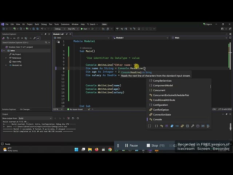This screenshot has width=233, height=175.
Task: Click the Undo icon
Action: [x=42, y=29]
